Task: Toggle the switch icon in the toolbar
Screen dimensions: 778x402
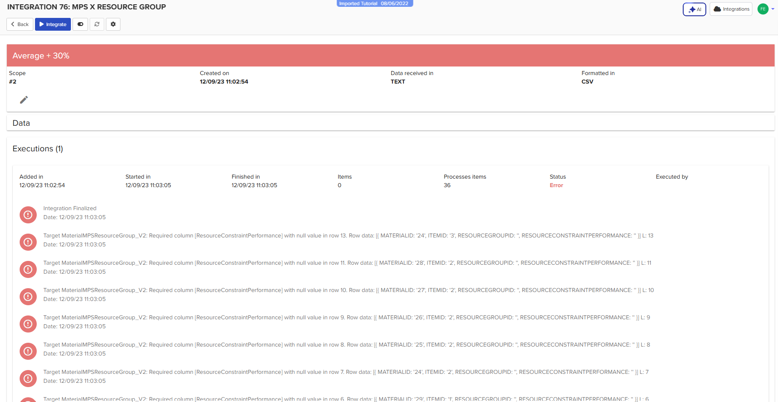Action: coord(80,24)
